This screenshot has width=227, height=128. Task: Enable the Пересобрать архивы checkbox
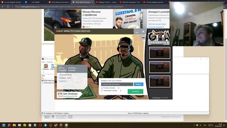[102, 91]
